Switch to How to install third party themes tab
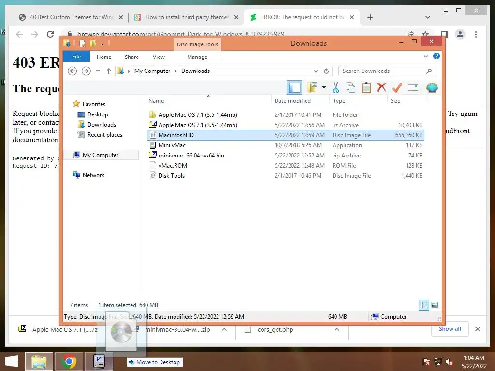 186,17
